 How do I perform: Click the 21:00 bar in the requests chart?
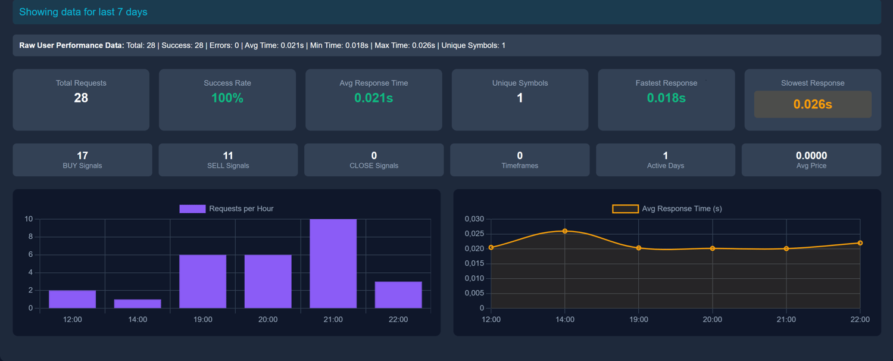click(333, 263)
